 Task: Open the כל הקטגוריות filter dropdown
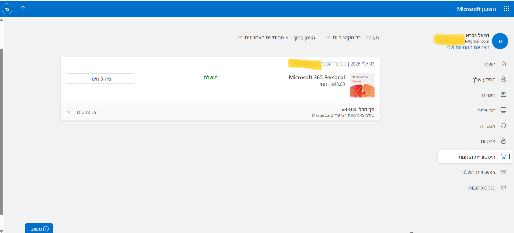click(343, 38)
